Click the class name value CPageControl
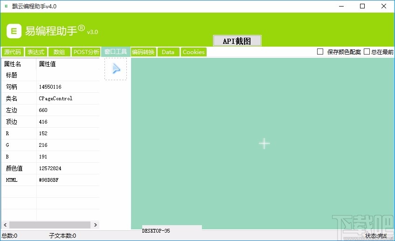Image resolution: width=395 pixels, height=241 pixels. point(55,98)
